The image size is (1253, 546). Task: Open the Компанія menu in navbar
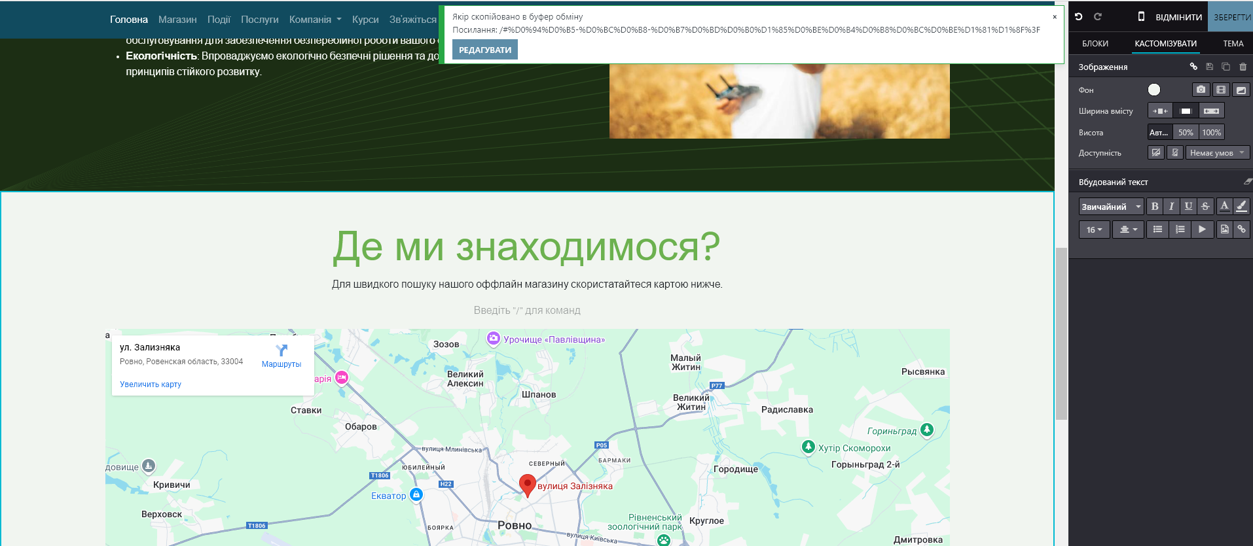tap(315, 20)
